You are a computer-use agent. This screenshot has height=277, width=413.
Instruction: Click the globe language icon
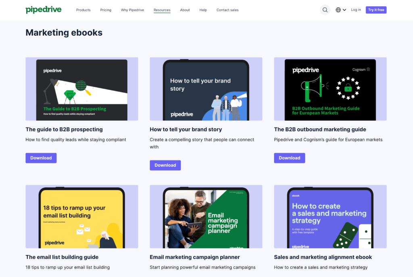(x=338, y=10)
